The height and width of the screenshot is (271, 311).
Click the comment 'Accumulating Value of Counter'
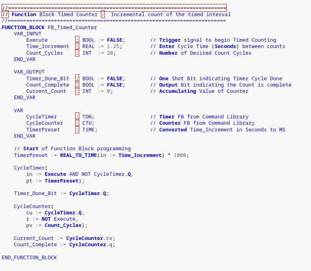point(199,91)
